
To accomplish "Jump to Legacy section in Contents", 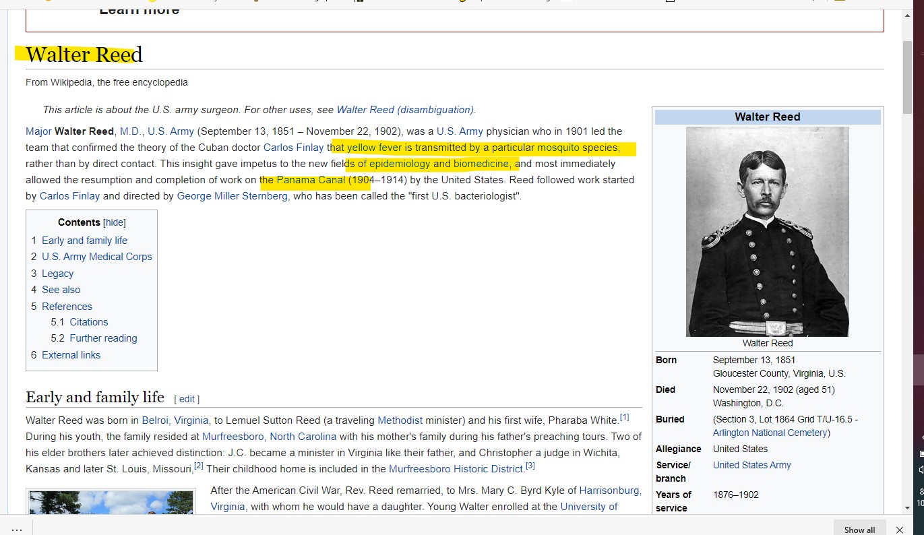I will (x=57, y=274).
